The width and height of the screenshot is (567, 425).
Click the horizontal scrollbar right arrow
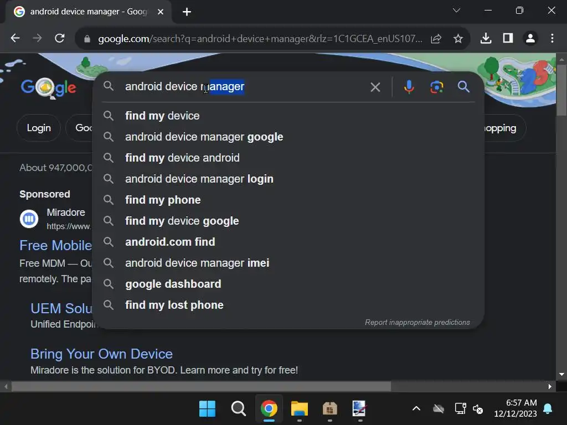550,386
